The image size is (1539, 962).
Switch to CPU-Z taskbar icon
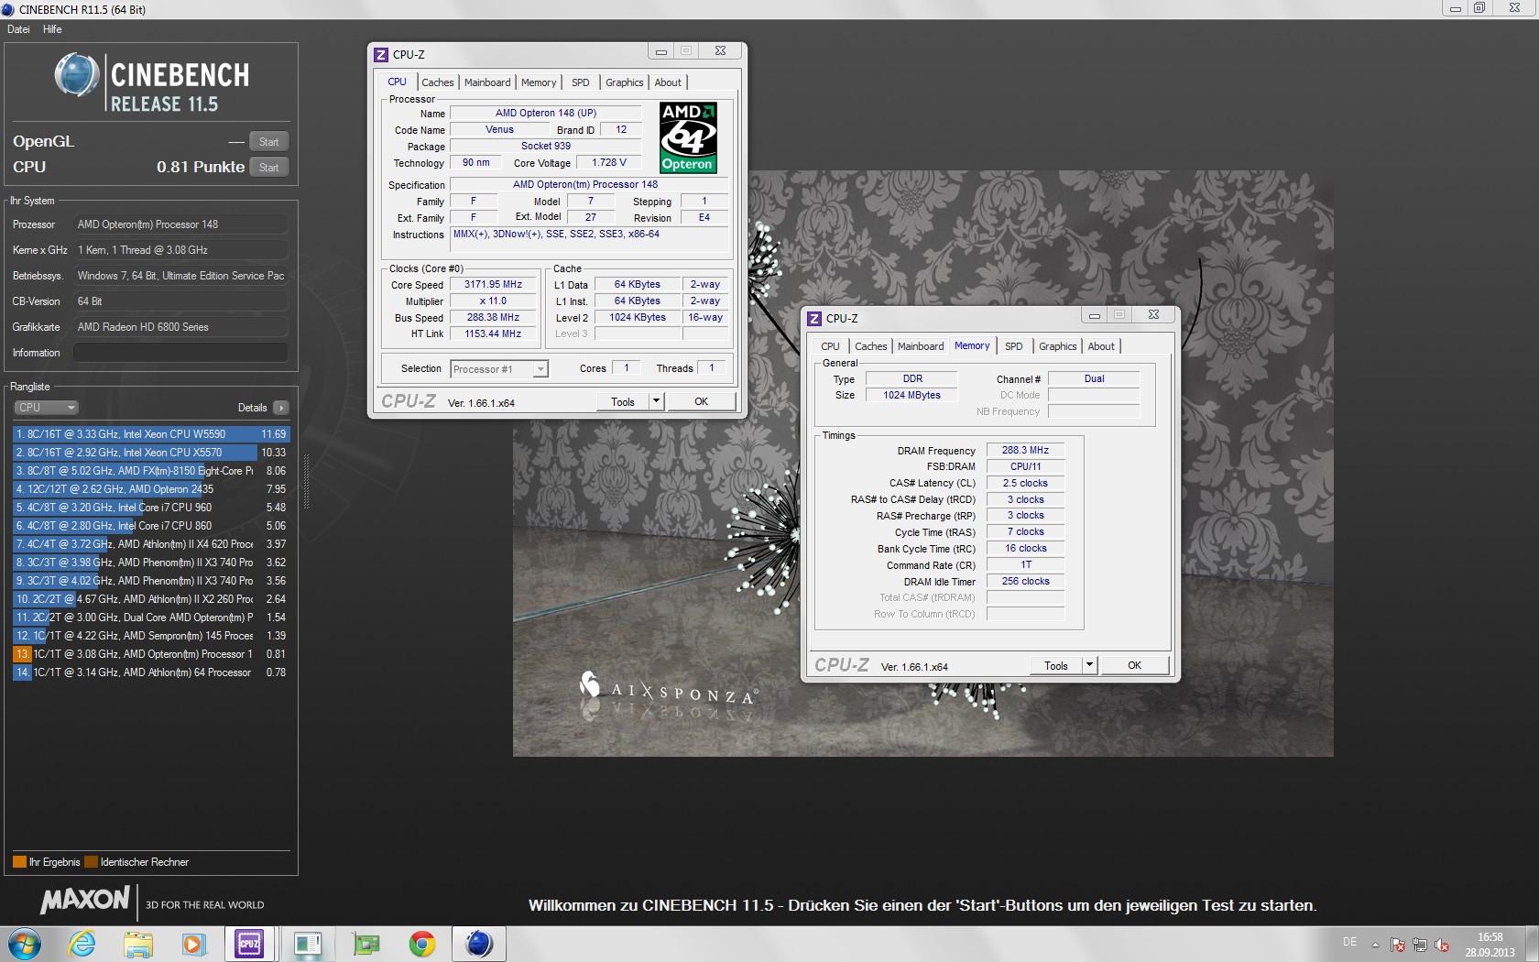pyautogui.click(x=250, y=944)
